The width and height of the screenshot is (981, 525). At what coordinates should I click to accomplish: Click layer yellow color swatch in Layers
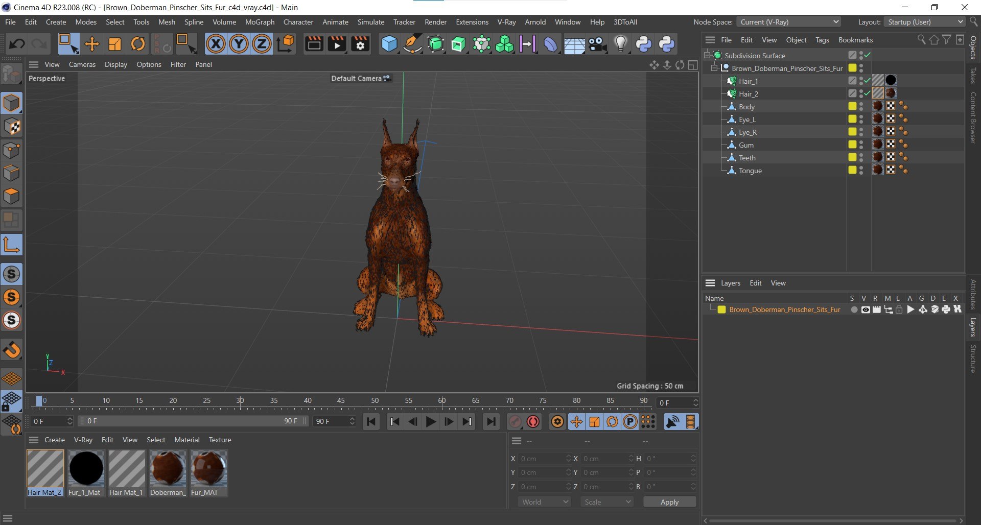click(x=721, y=309)
